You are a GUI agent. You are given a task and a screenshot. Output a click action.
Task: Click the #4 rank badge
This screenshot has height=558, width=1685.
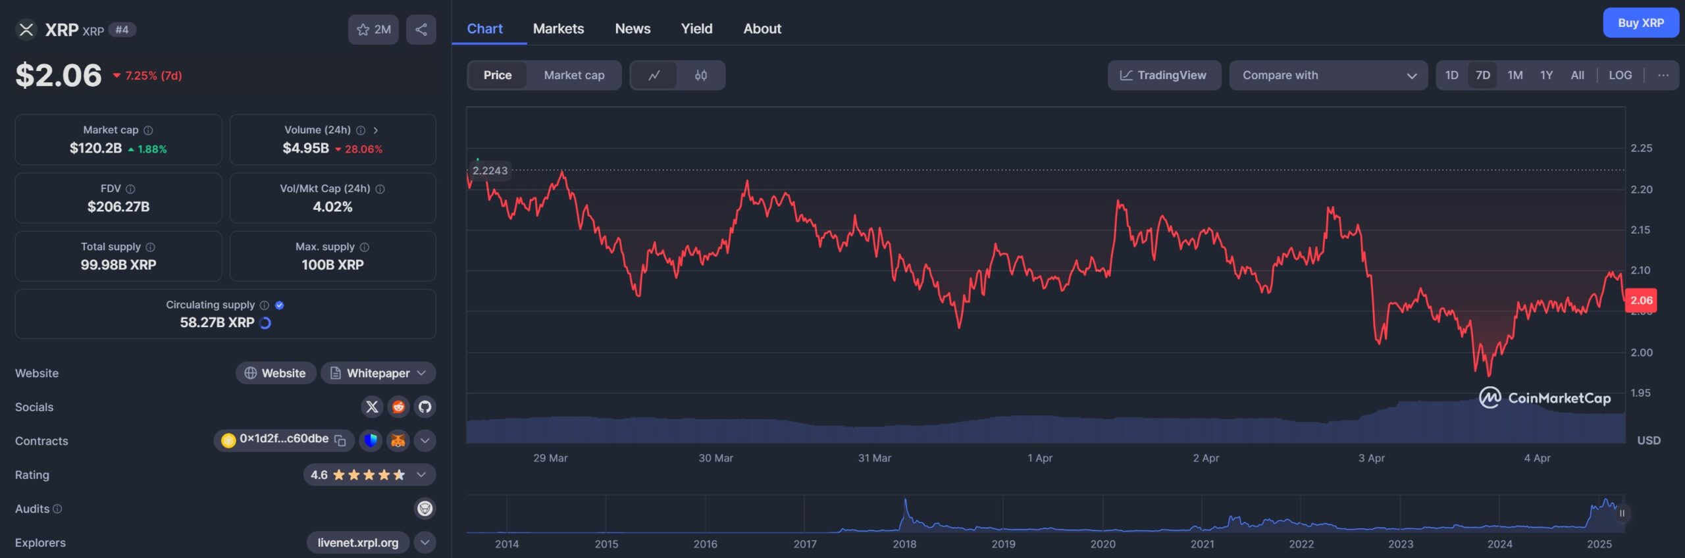coord(122,30)
